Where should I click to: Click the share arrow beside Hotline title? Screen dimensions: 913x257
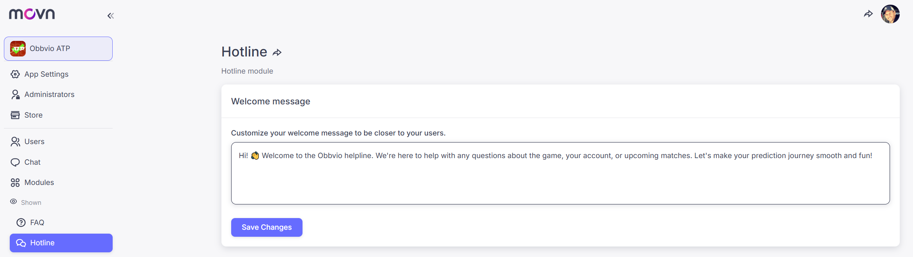click(x=277, y=53)
